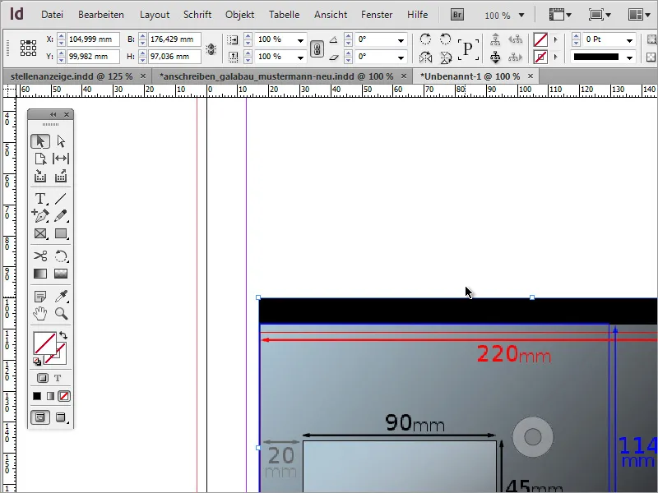This screenshot has height=493, width=658.
Task: Open stroke weight 0 Pt dropdown
Action: point(629,40)
